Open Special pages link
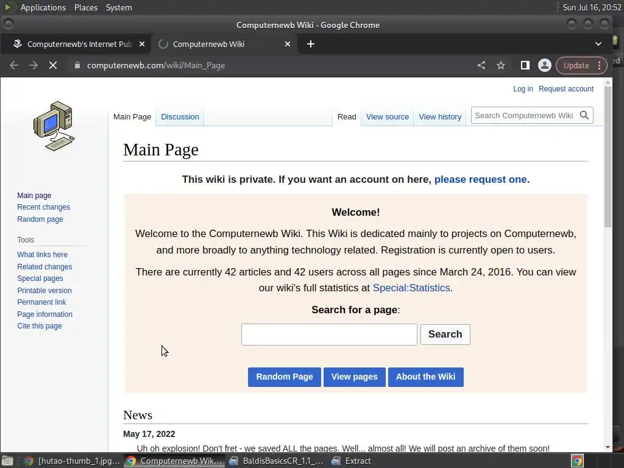This screenshot has width=624, height=468. click(40, 278)
